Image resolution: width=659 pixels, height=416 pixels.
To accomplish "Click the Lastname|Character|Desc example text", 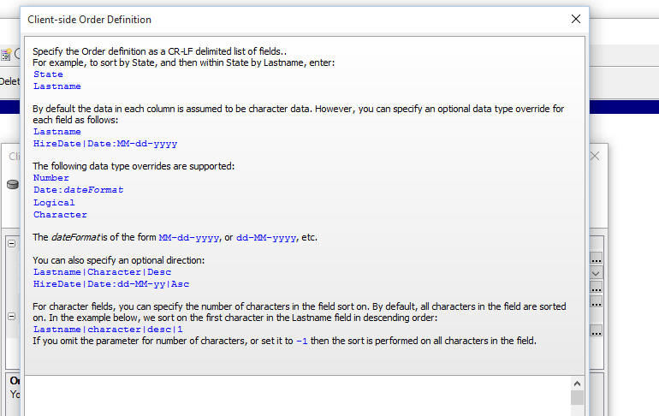I will click(102, 272).
